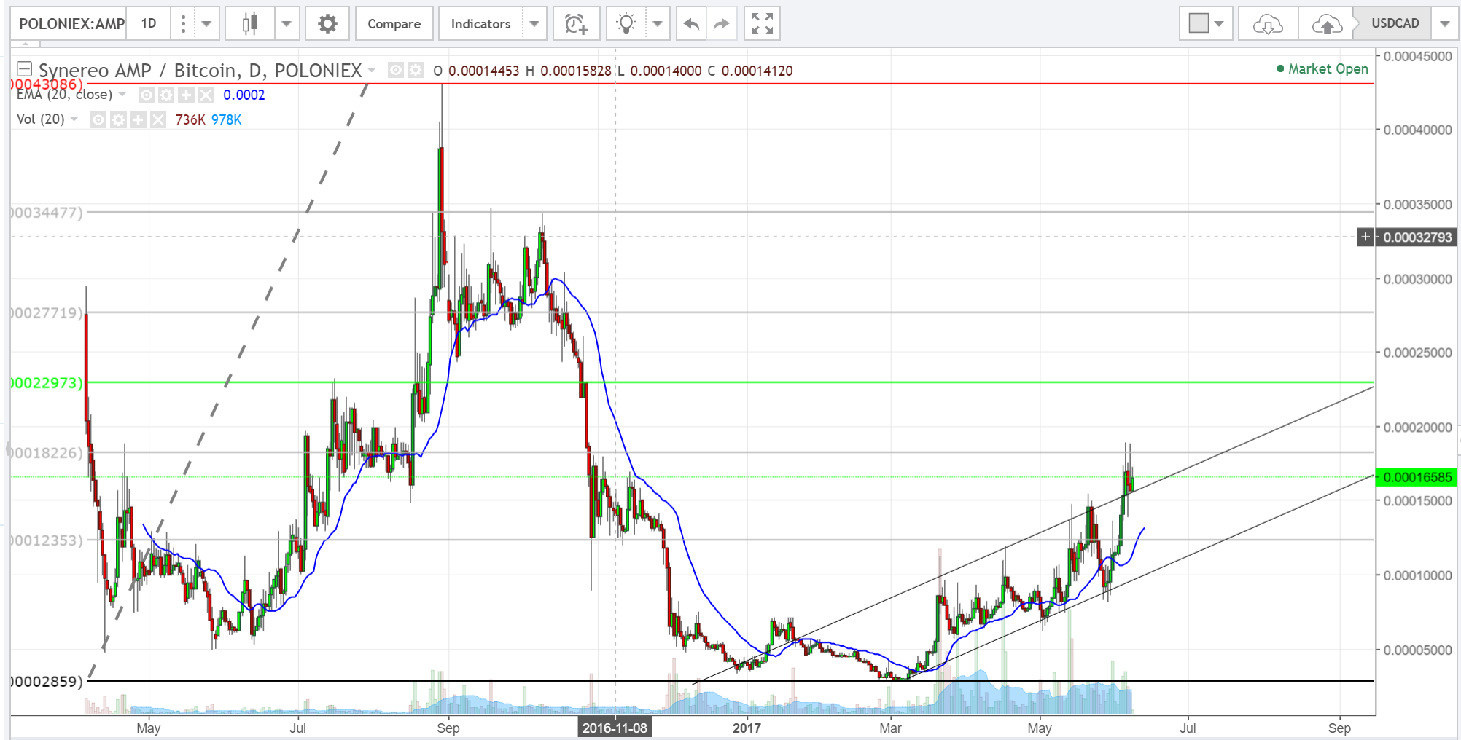
Task: Select the candlestick chart style icon
Action: click(x=250, y=24)
